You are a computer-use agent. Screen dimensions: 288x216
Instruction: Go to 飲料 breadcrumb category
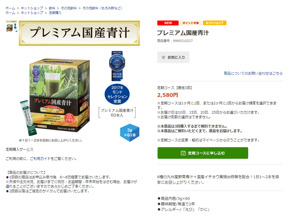tap(52, 8)
